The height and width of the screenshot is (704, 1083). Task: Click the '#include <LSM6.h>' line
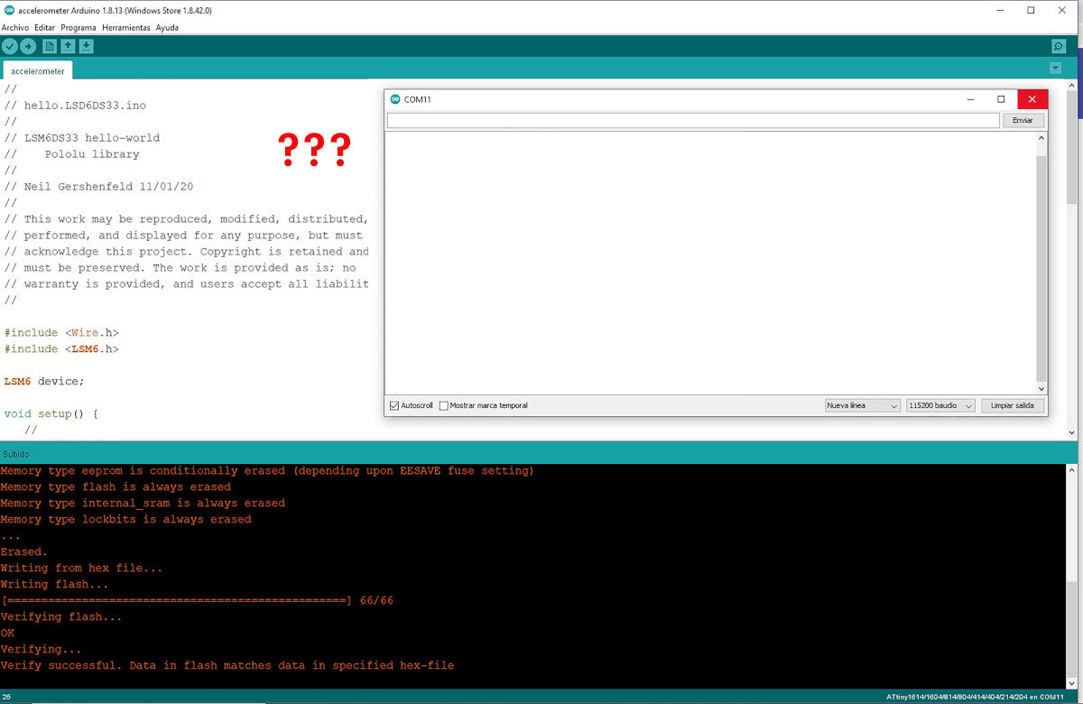pyautogui.click(x=61, y=349)
